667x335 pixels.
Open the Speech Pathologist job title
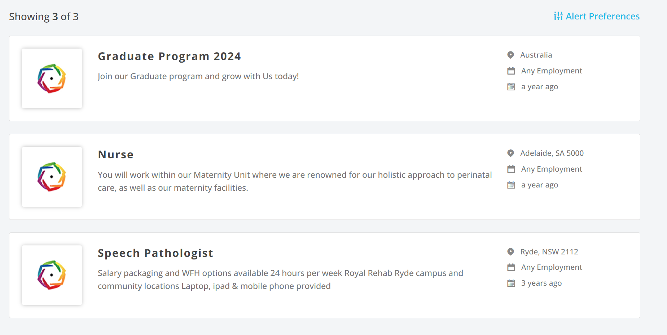tap(155, 253)
